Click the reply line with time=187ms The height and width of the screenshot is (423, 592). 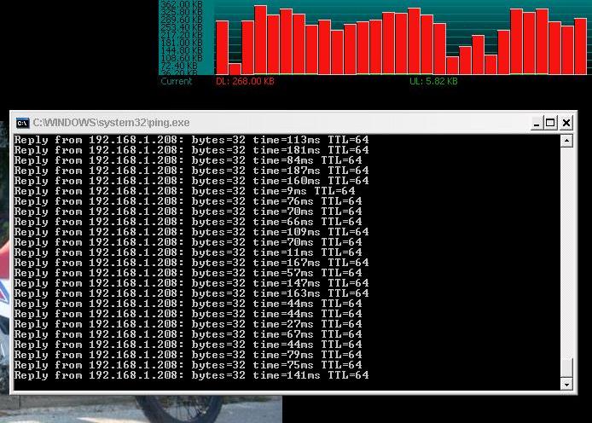click(191, 171)
